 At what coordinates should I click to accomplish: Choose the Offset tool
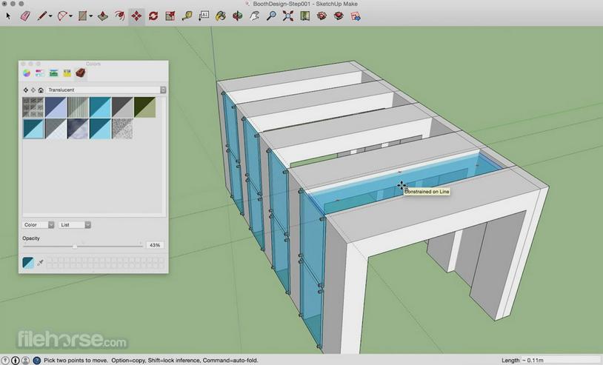pyautogui.click(x=119, y=16)
